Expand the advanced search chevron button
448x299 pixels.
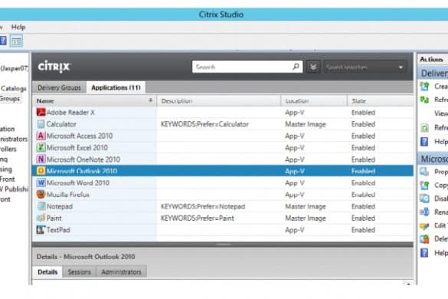(x=313, y=67)
